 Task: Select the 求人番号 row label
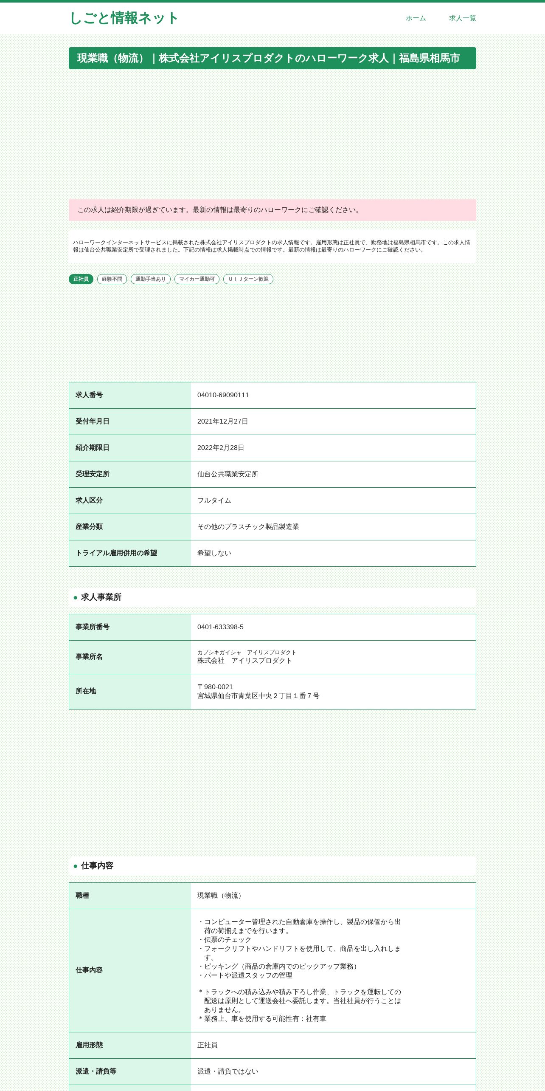(89, 395)
